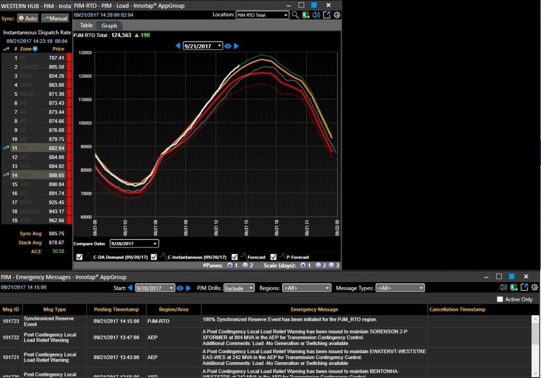Click the Emergency Messages scrollbar down arrow
The height and width of the screenshot is (378, 541).
click(x=535, y=374)
